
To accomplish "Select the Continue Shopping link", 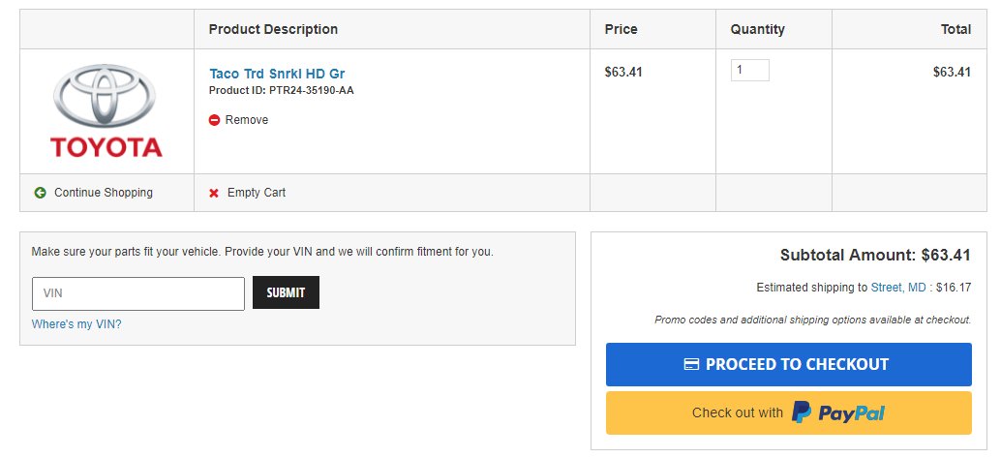I will (x=104, y=193).
